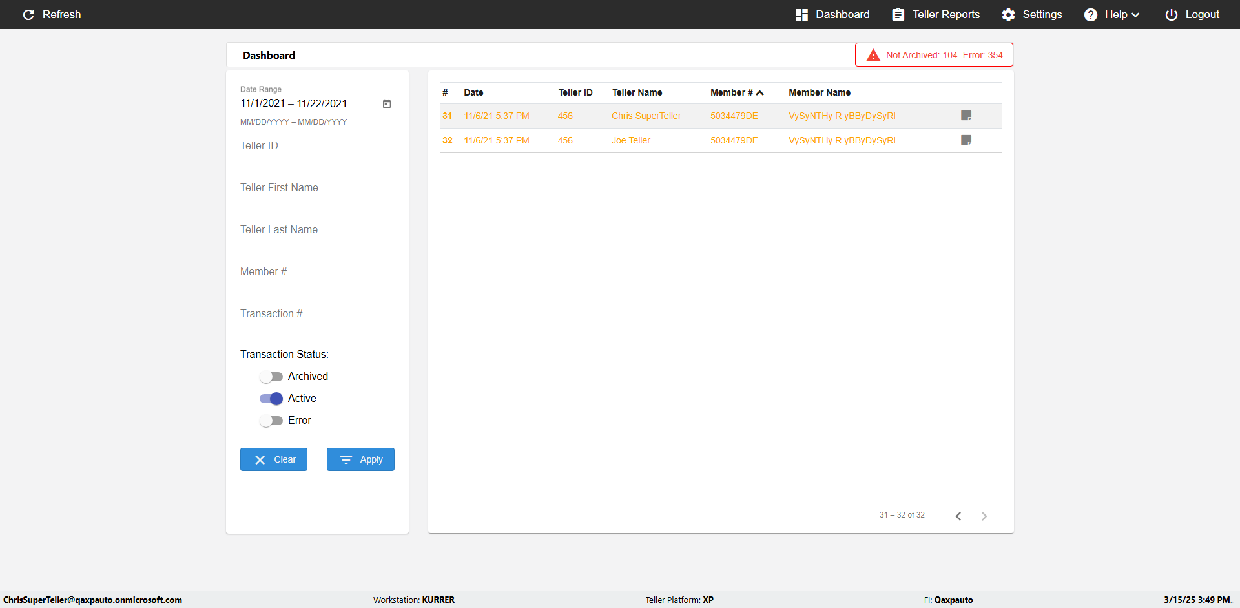The height and width of the screenshot is (608, 1240).
Task: Sort table by Member Name header
Action: (820, 92)
